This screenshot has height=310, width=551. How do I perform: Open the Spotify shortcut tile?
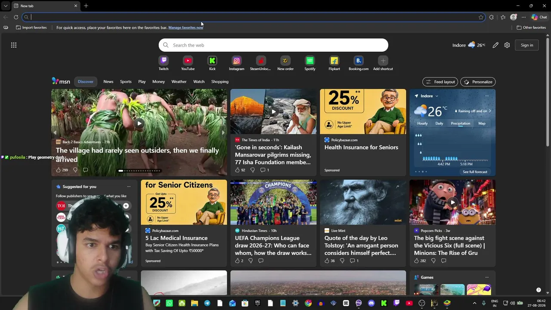point(310,63)
